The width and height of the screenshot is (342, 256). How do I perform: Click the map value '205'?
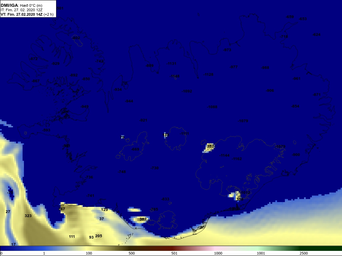point(98,236)
